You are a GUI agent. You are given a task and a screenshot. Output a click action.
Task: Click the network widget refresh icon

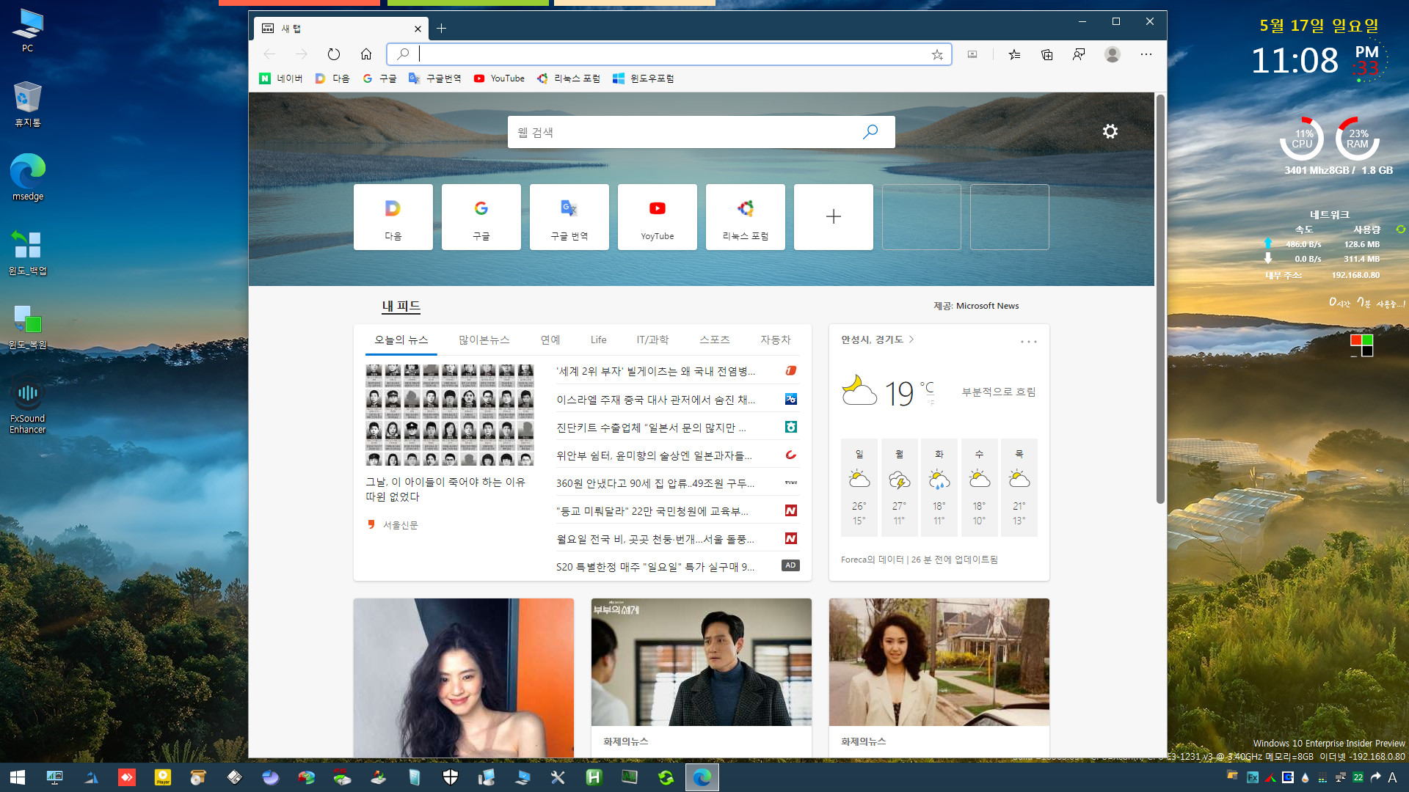tap(1400, 230)
